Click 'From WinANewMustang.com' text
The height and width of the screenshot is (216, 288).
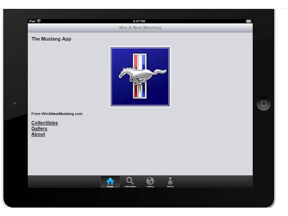57,114
